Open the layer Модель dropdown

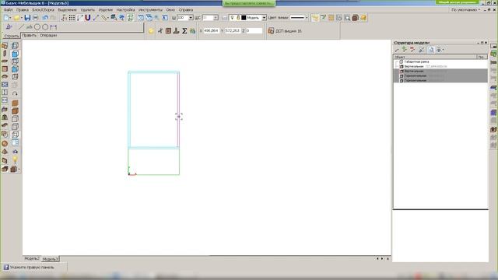coord(264,18)
